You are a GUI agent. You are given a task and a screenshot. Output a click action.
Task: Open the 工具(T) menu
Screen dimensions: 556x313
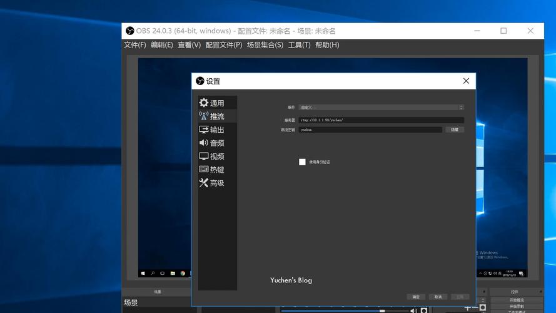click(x=299, y=45)
